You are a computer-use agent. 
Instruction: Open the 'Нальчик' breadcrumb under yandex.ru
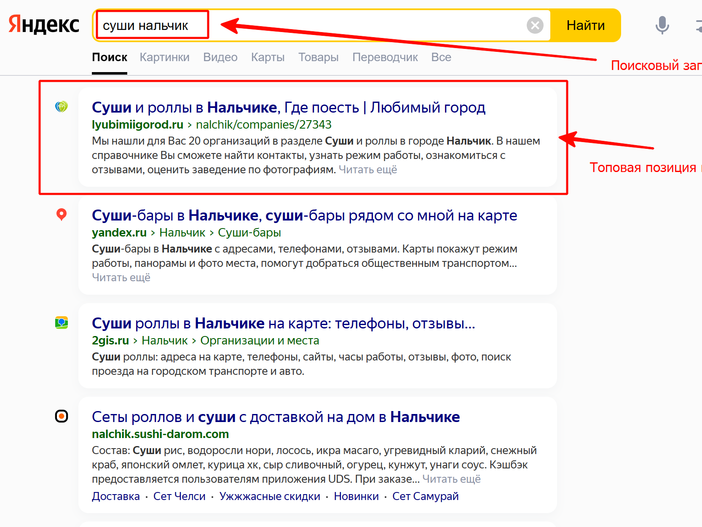pyautogui.click(x=182, y=233)
